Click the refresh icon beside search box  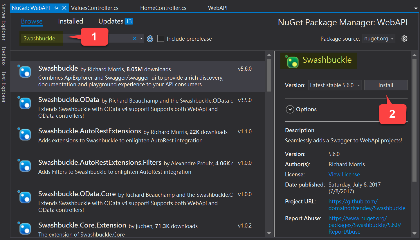(x=150, y=39)
